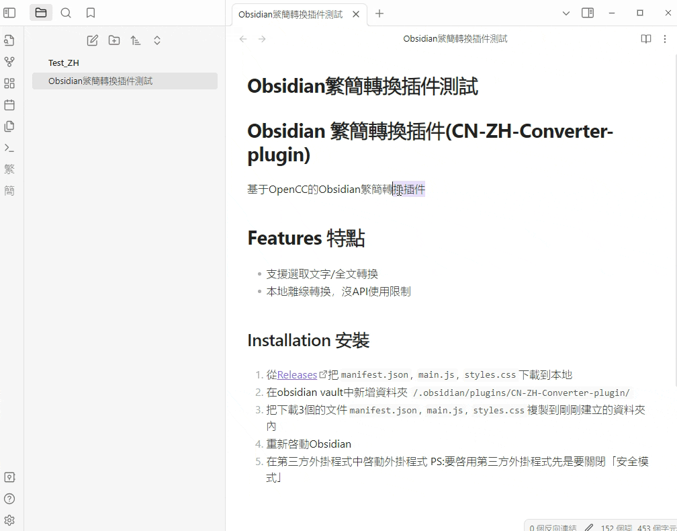Switch to Obsidian繁簡轉換插件測試 tab

291,15
